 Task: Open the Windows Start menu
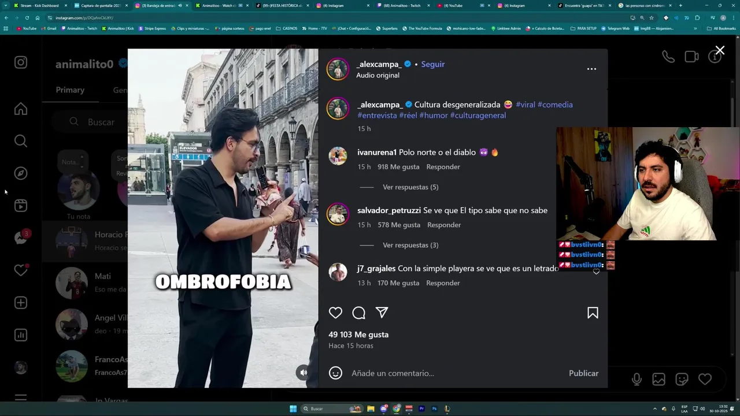[293, 408]
